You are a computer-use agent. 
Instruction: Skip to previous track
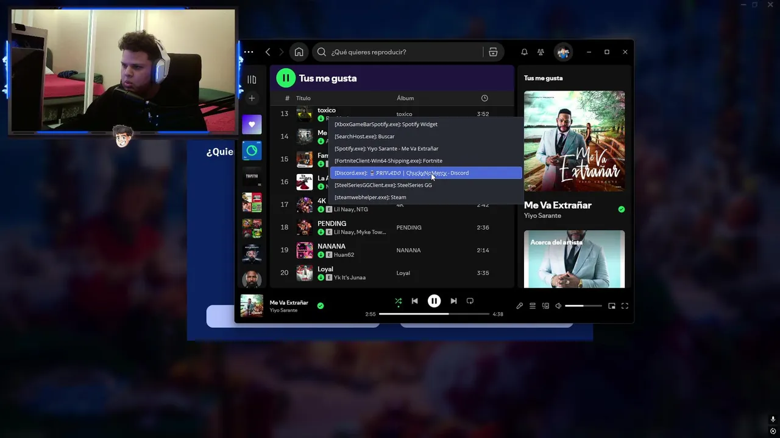click(414, 301)
